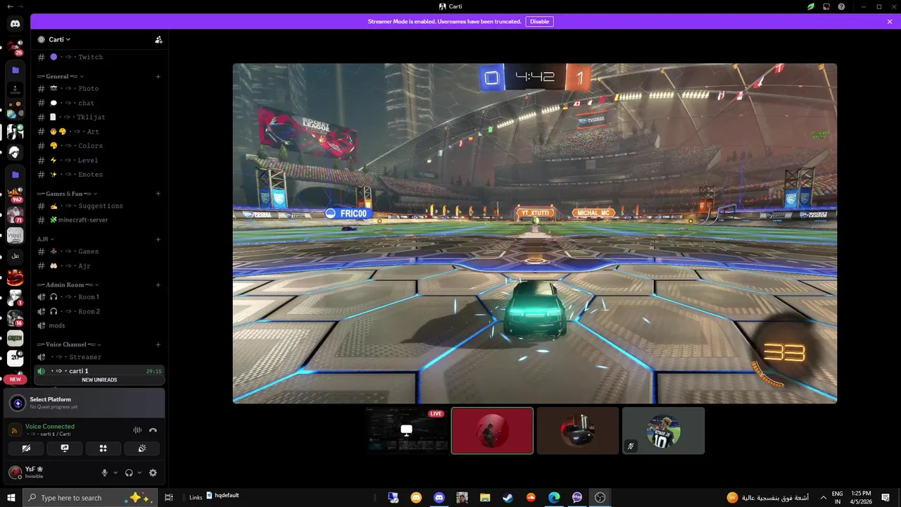Dismiss the Streamer Mode banner
Viewport: 901px width, 507px height.
point(890,22)
